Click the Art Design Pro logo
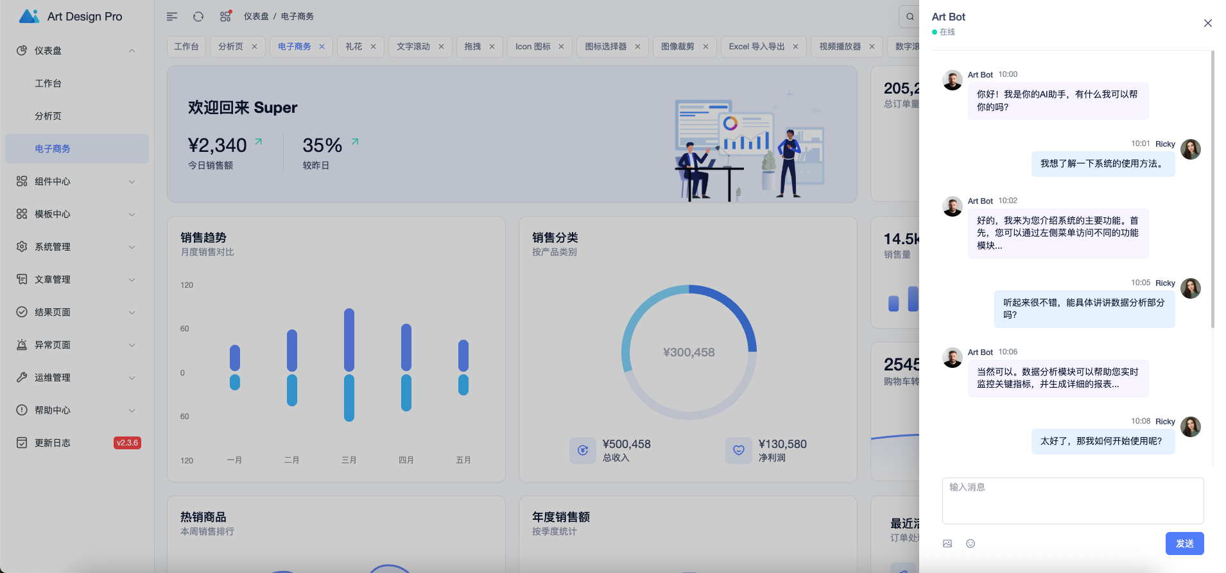 tap(30, 16)
